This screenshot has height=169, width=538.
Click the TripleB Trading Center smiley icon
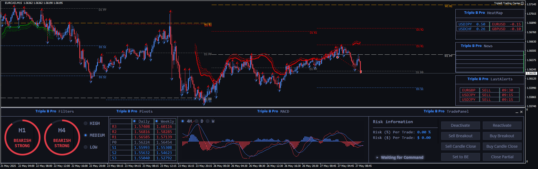pos(522,3)
